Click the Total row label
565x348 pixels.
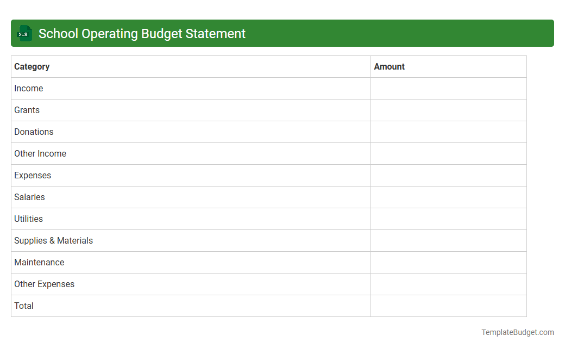pos(23,306)
